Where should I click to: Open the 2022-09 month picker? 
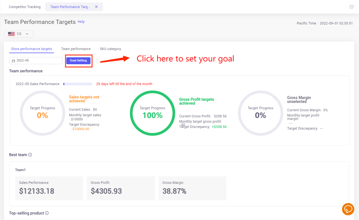(x=36, y=61)
